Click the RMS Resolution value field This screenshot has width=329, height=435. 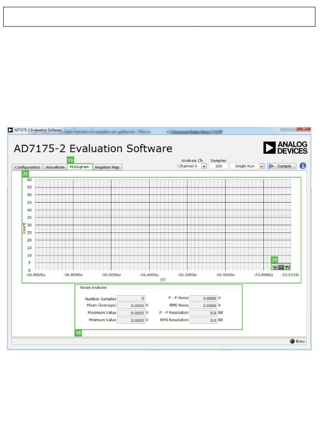pyautogui.click(x=204, y=320)
